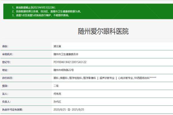Image resolution: width=173 pixels, height=115 pixels.
Task: Select the 诊疗科目 departments list value
Action: pyautogui.click(x=105, y=78)
